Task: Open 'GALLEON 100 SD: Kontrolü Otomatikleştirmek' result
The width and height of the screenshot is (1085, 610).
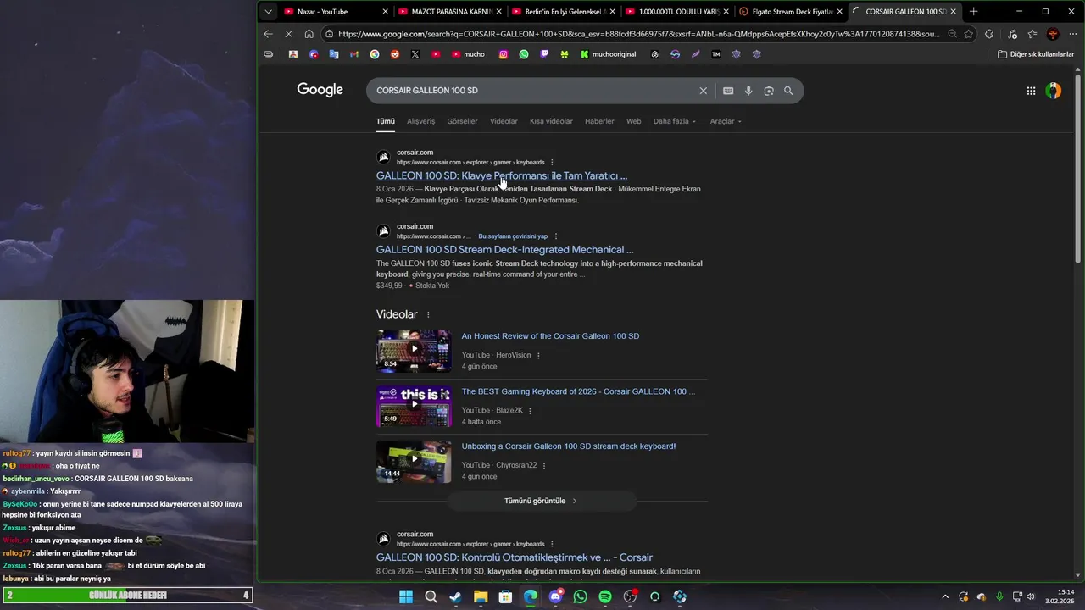Action: coord(515,557)
